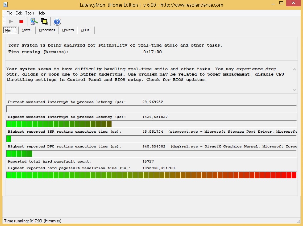Click the ISR execution time bar
303x226 pixels.
[151, 139]
